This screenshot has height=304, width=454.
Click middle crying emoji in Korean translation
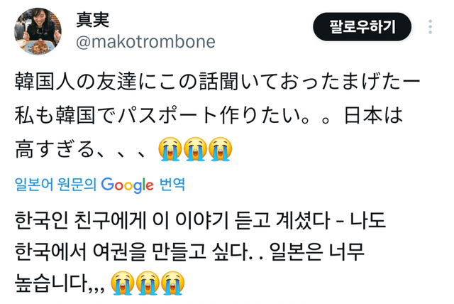(148, 283)
